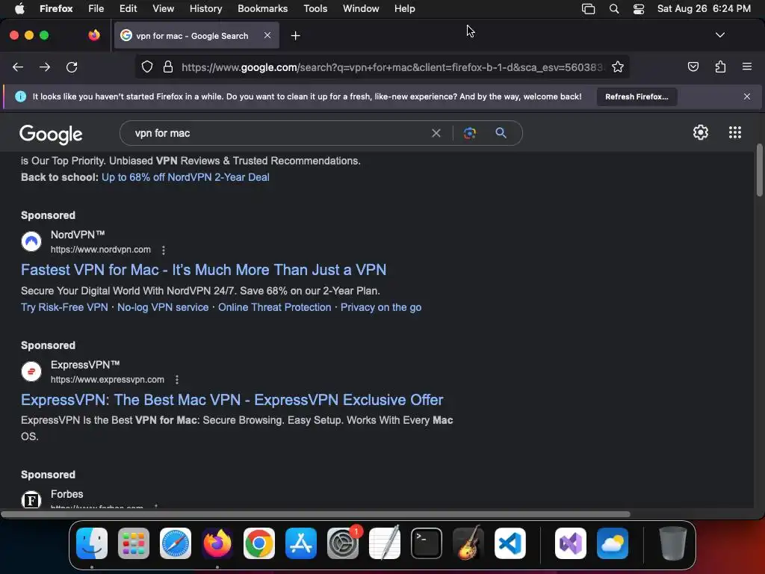Click the Google logo
This screenshot has height=574, width=765.
click(51, 134)
